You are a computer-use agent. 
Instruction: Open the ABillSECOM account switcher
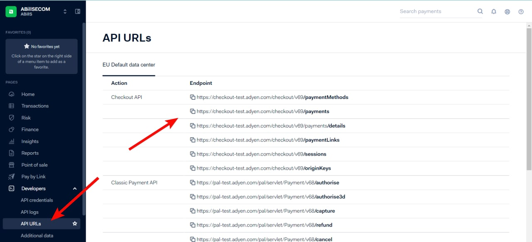[x=65, y=12]
